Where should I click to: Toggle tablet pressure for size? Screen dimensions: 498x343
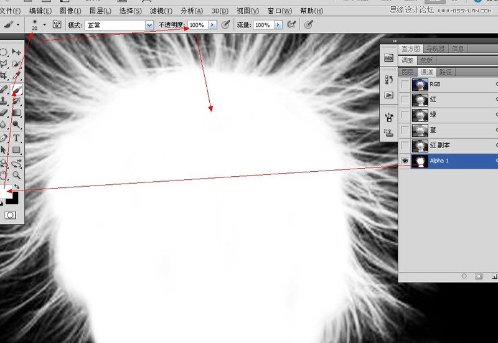(309, 24)
